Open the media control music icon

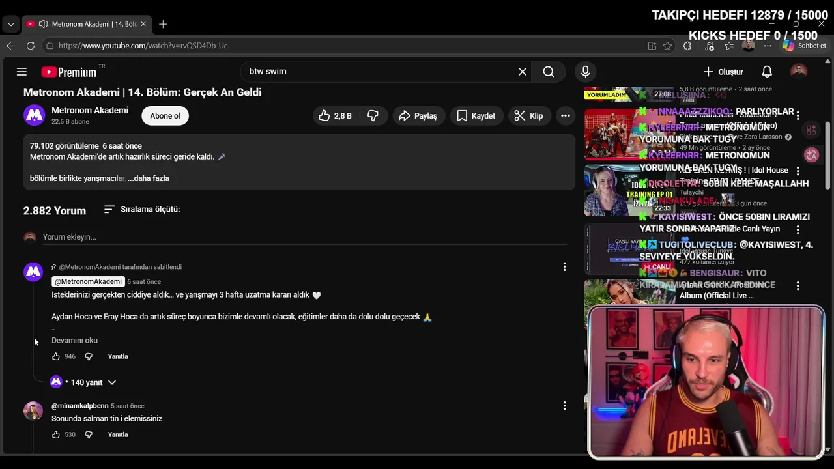(x=710, y=46)
